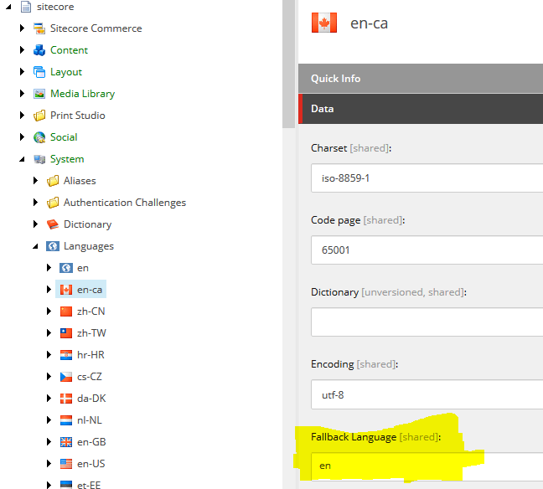This screenshot has height=489, width=543.
Task: Click the Sitecore Commerce icon
Action: [39, 28]
